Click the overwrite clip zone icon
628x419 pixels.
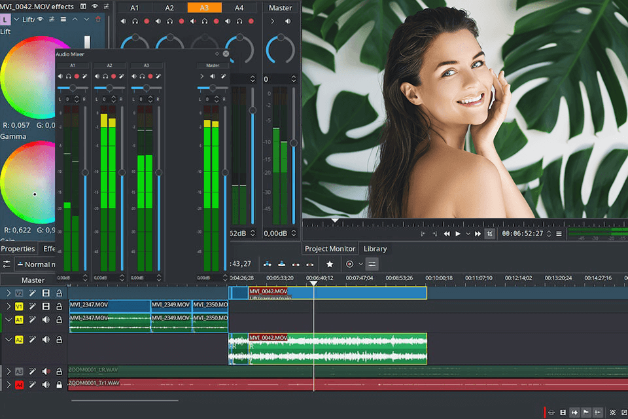click(x=281, y=264)
